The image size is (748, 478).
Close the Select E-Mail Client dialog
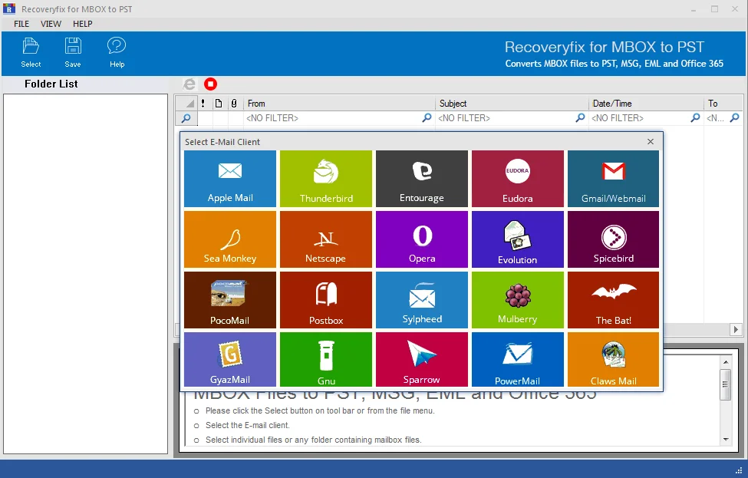(x=651, y=142)
